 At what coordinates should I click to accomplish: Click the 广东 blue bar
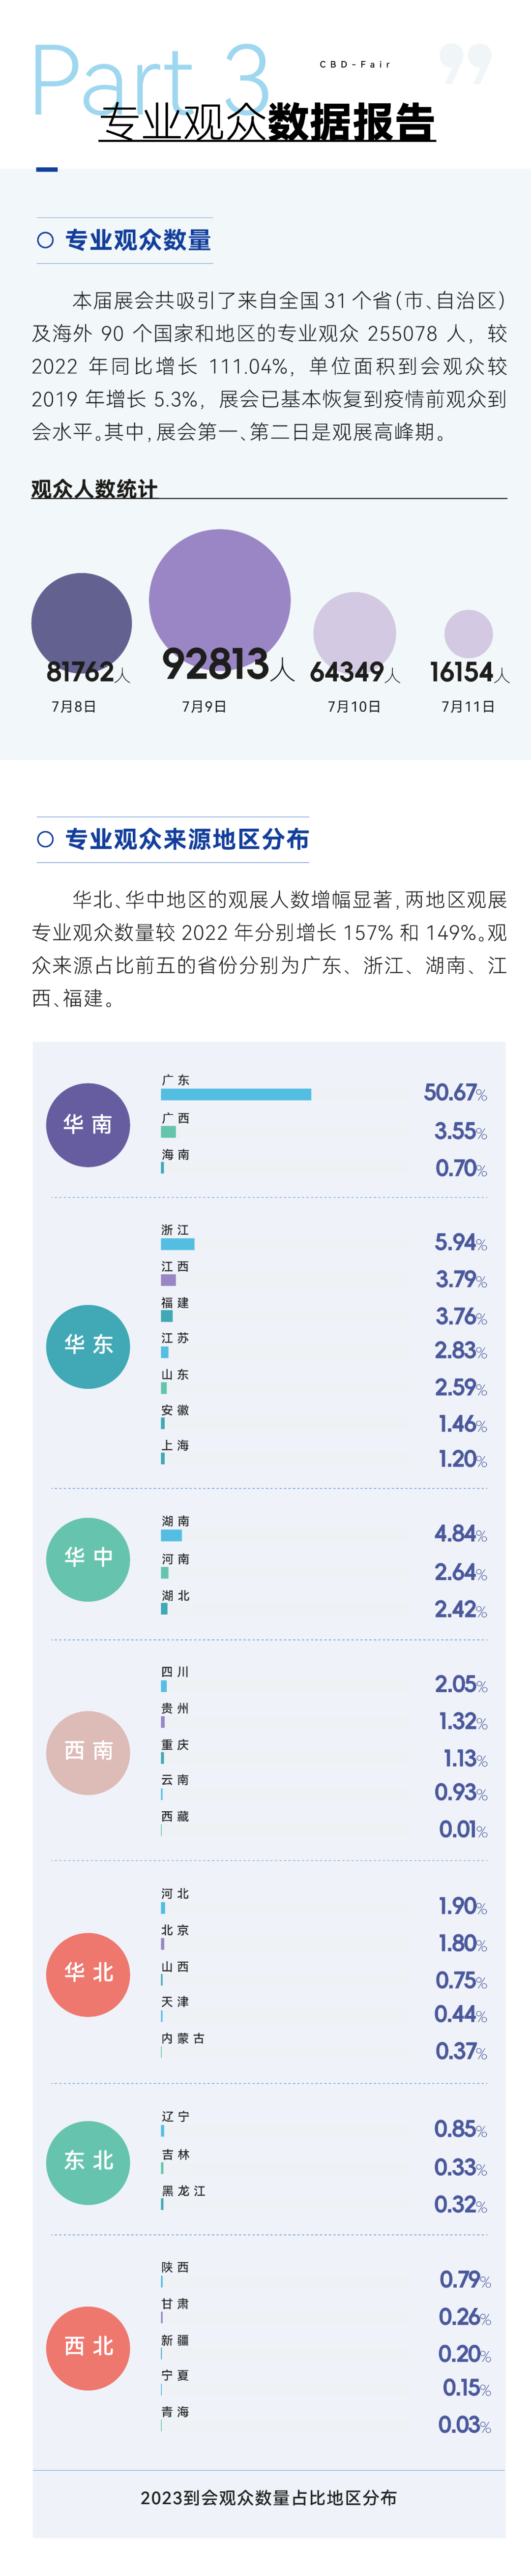236,1094
